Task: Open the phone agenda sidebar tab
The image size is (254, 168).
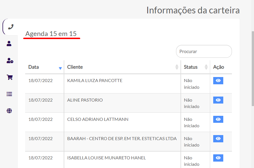Action: tap(11, 27)
